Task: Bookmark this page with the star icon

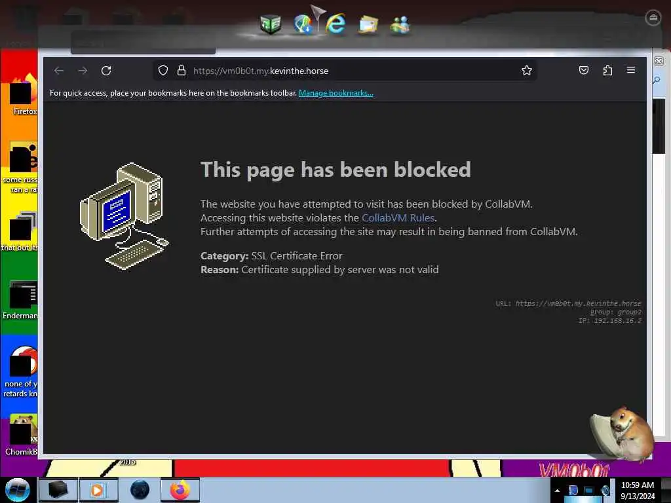Action: [527, 70]
